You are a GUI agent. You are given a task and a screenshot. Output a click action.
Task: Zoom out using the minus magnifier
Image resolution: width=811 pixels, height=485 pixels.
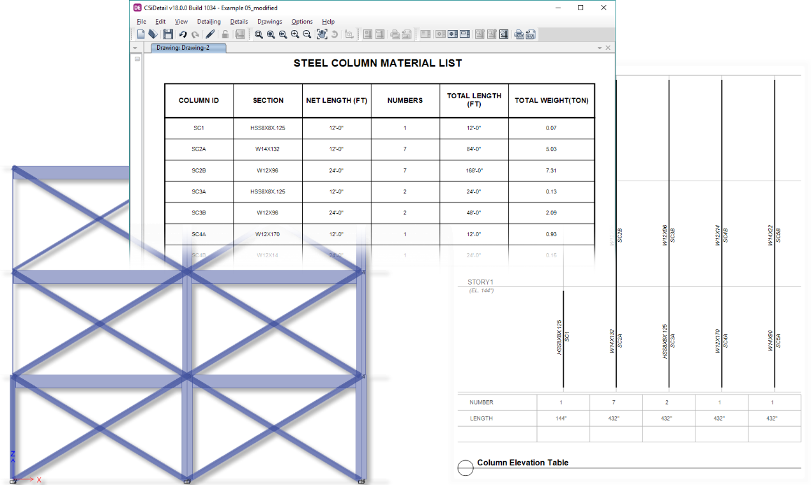[307, 34]
